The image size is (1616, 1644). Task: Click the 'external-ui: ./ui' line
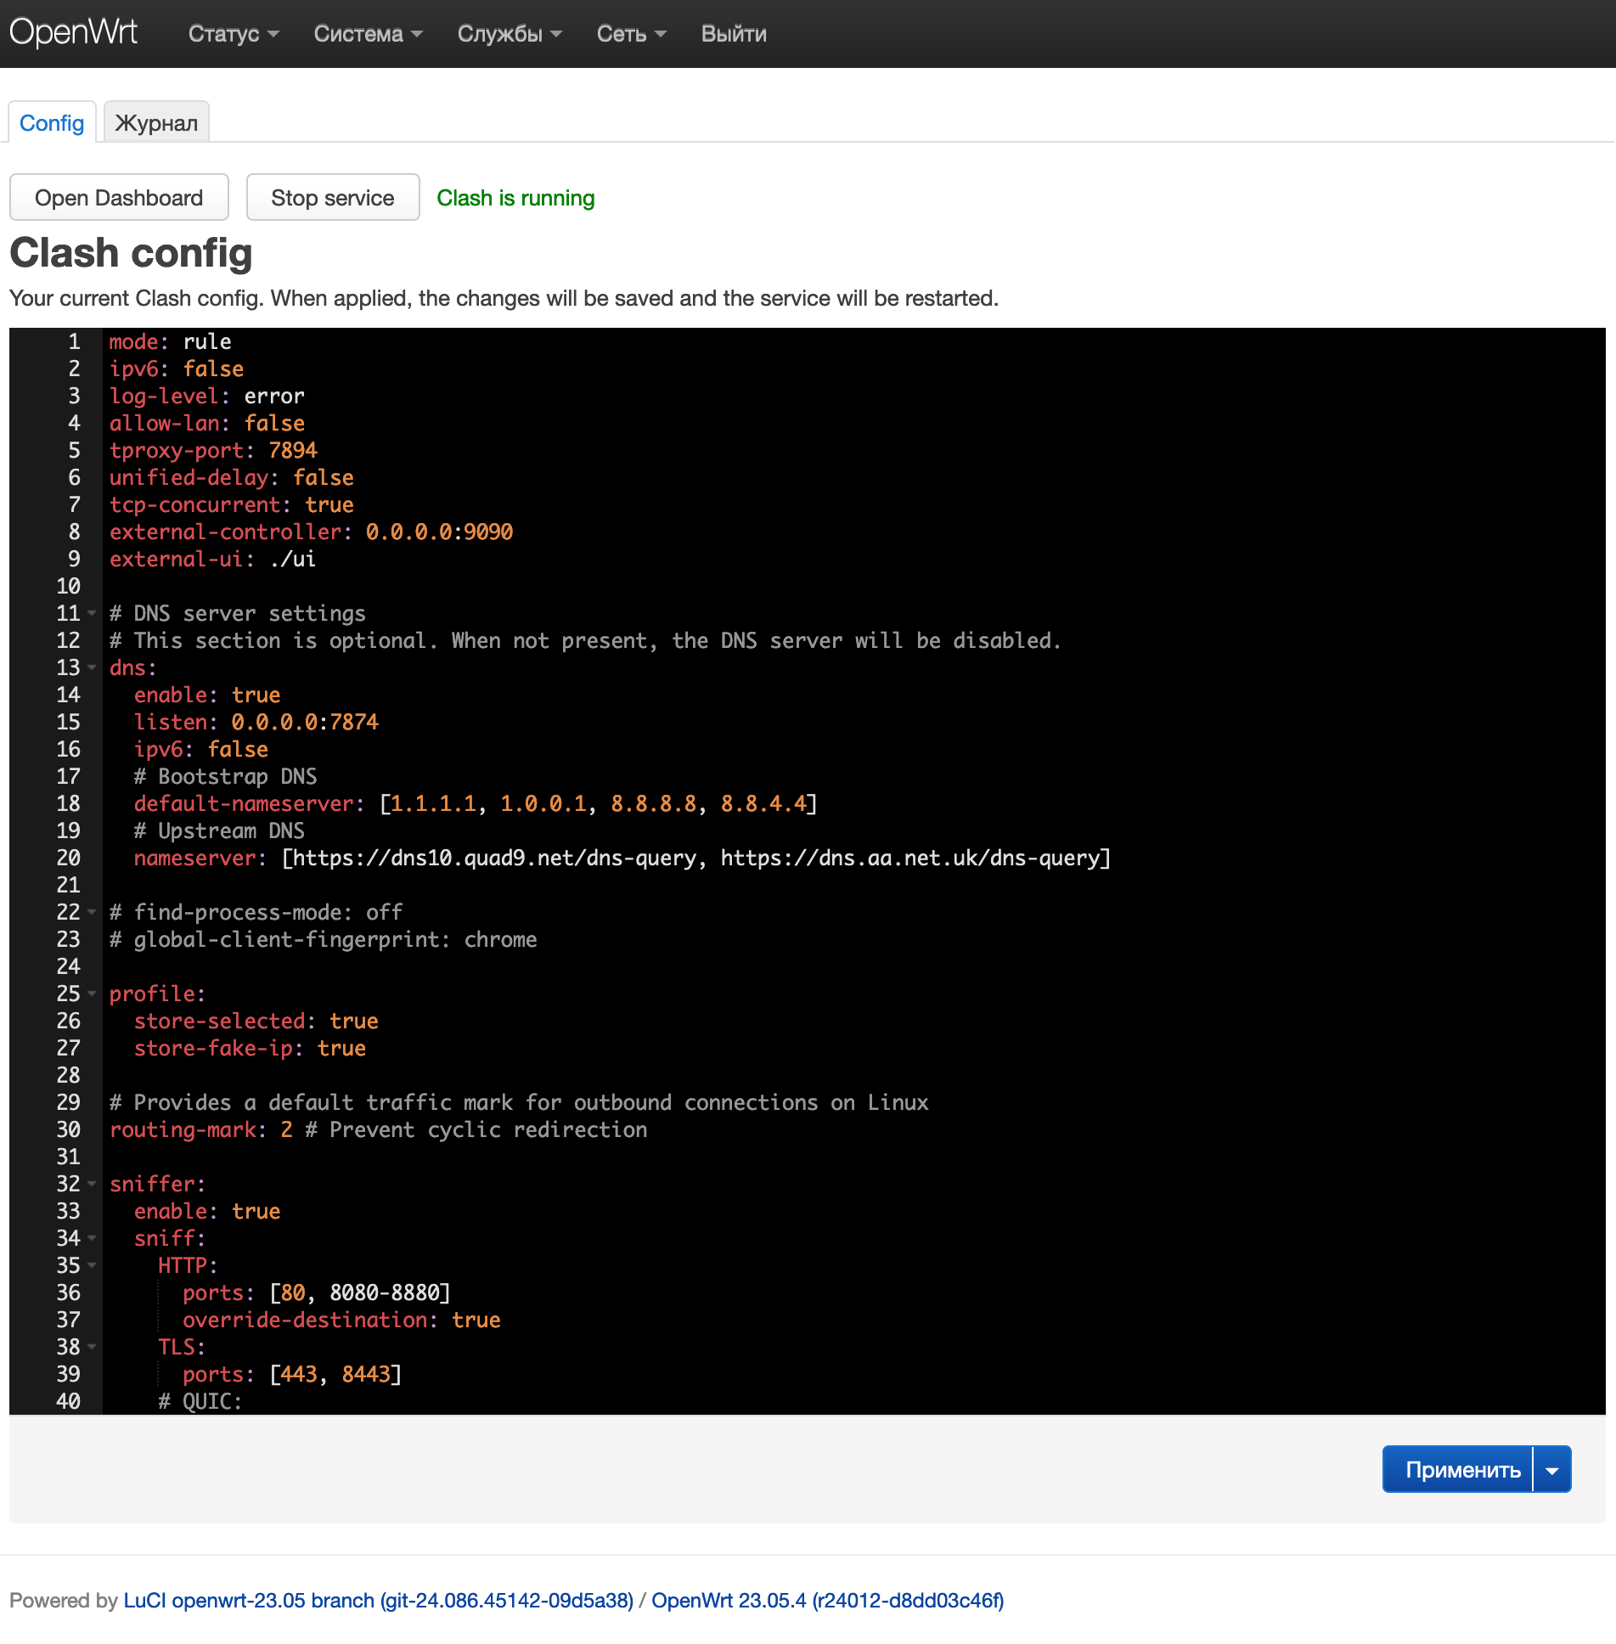(x=212, y=559)
